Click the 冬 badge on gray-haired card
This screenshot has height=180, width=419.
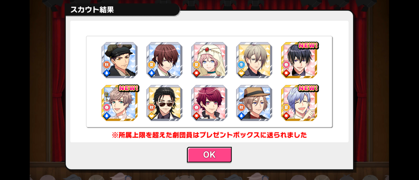tap(241, 64)
